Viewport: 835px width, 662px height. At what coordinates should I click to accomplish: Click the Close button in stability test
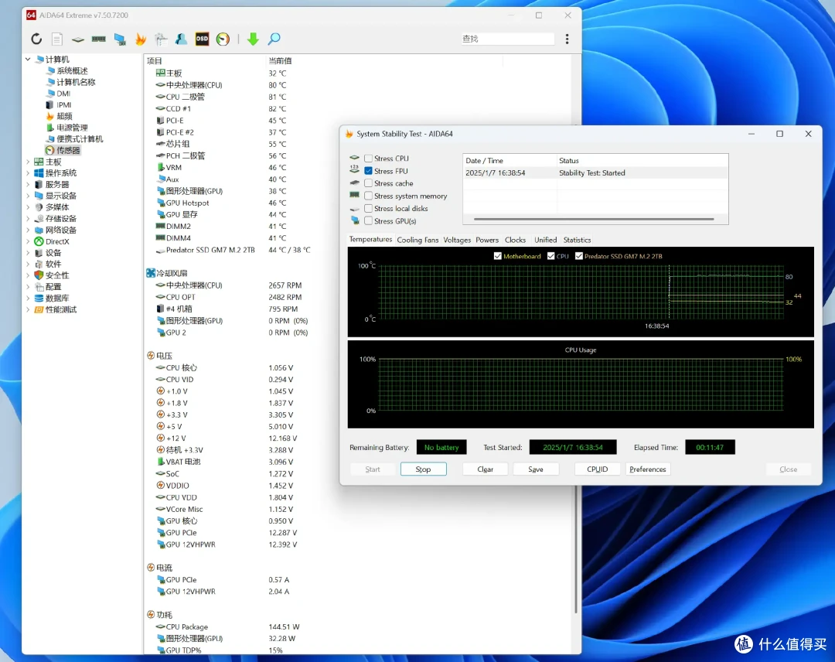(x=788, y=469)
